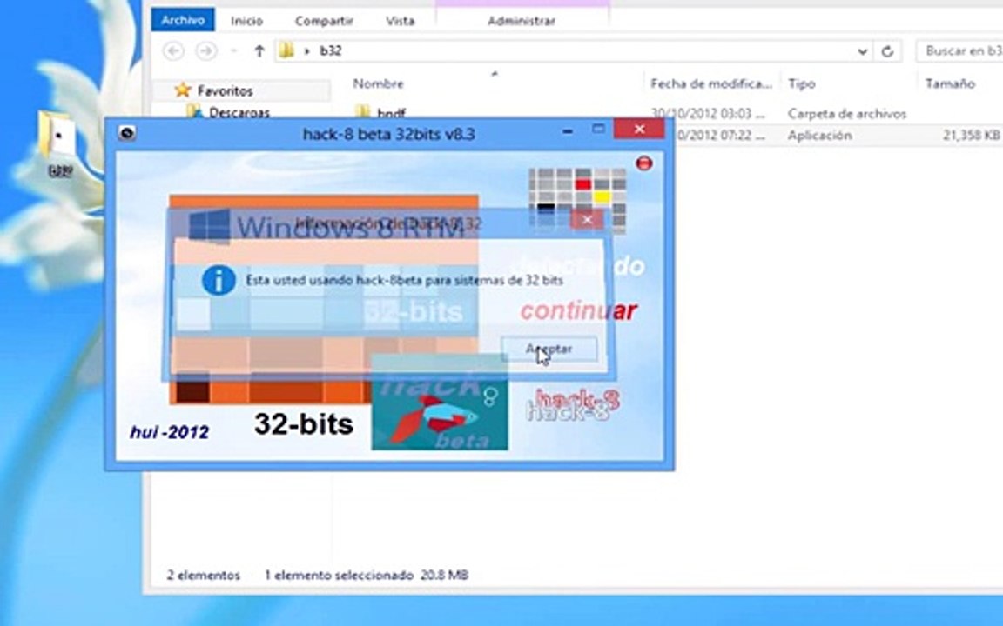This screenshot has height=626, width=1003.
Task: Click the Favoritos star icon
Action: pos(183,90)
